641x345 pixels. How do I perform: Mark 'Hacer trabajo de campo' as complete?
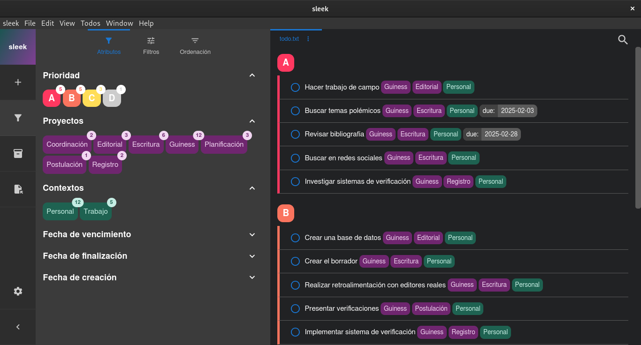(x=295, y=87)
